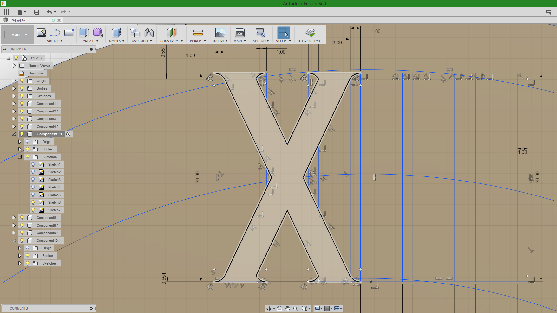This screenshot has height=313, width=557.
Task: Toggle visibility bulb of Component10:1
Action: tap(22, 240)
